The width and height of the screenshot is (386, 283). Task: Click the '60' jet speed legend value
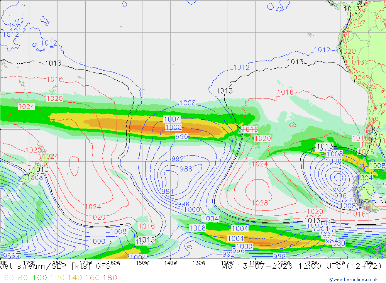[9, 278]
